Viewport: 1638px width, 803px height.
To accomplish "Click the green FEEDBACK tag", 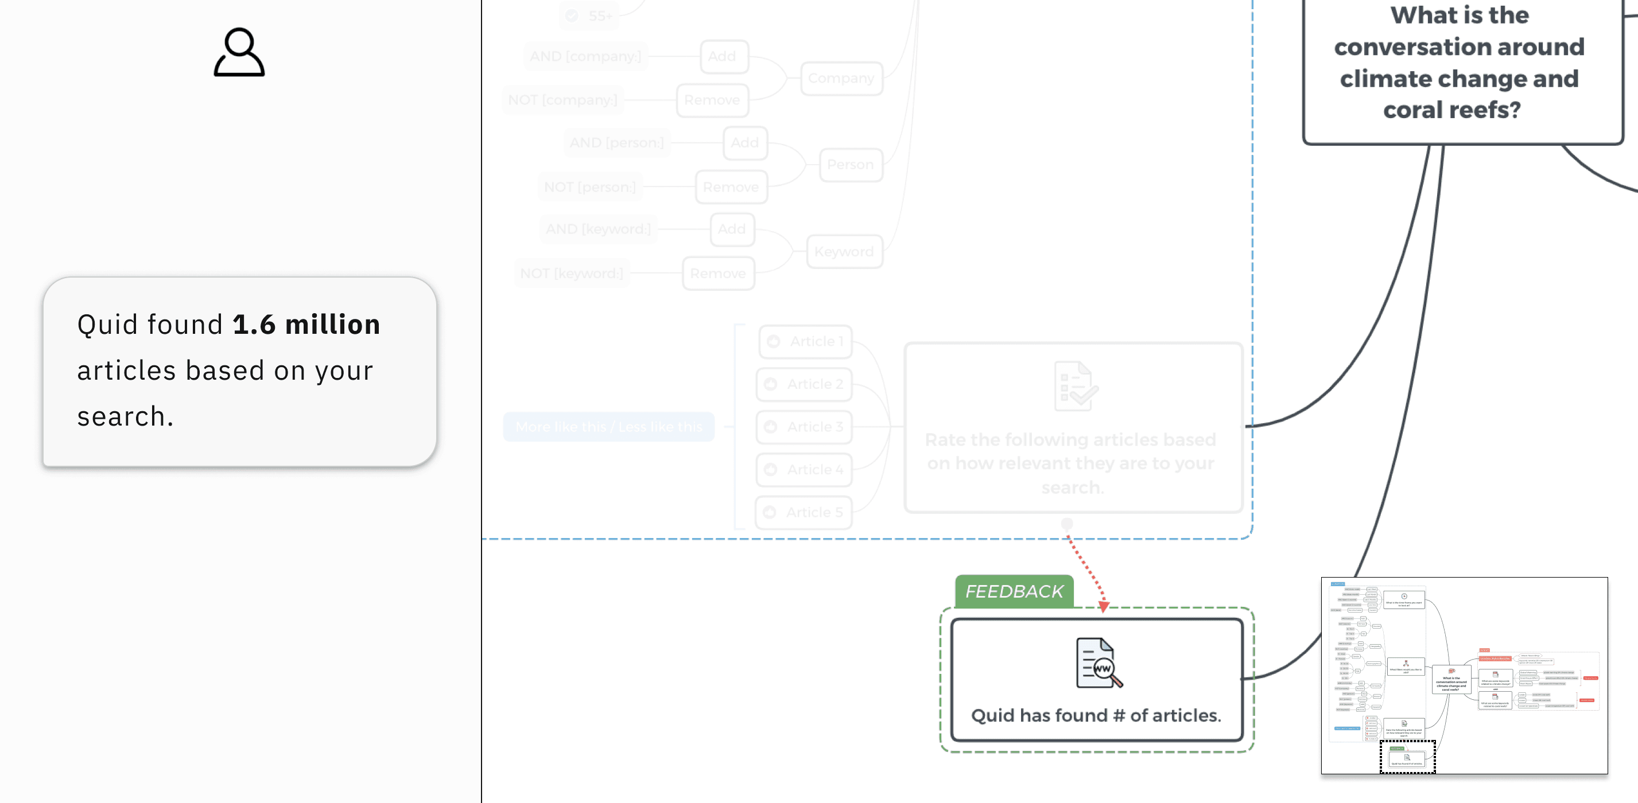I will tap(1014, 591).
